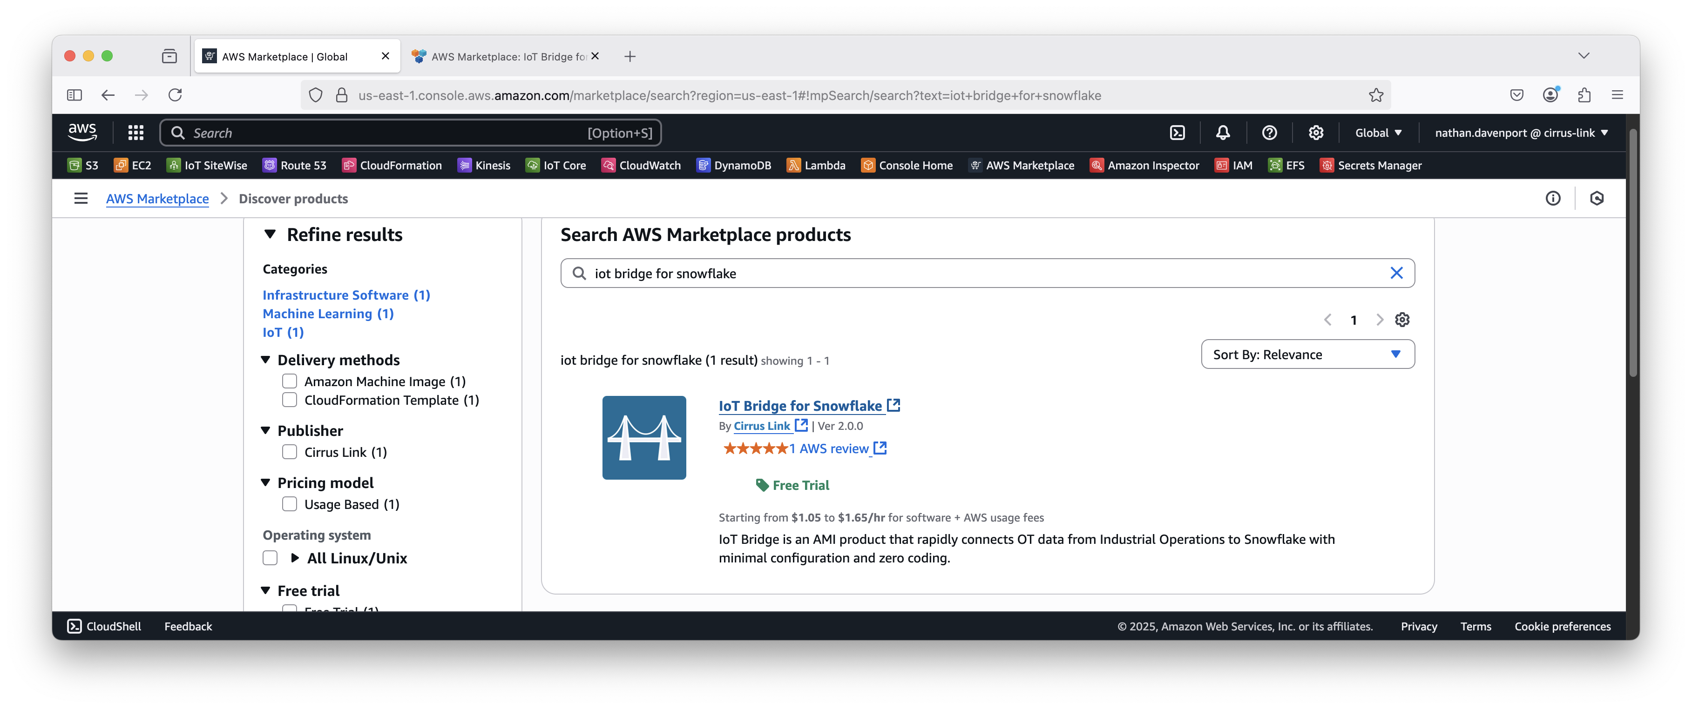Screen dimensions: 1692x709
Task: Clear the marketplace search text
Action: [x=1396, y=273]
